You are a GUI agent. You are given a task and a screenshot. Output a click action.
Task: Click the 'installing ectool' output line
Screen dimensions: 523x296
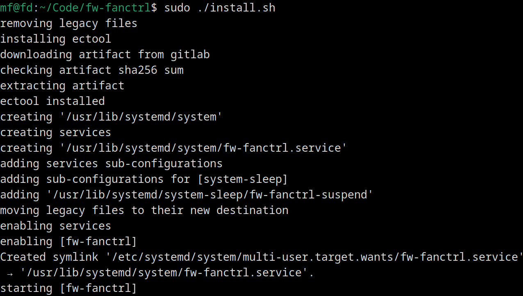tap(55, 39)
